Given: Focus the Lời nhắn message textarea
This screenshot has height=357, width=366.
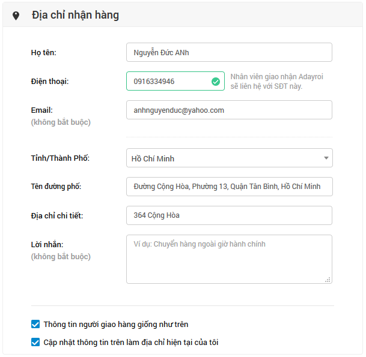Looking at the screenshot, I should (229, 259).
